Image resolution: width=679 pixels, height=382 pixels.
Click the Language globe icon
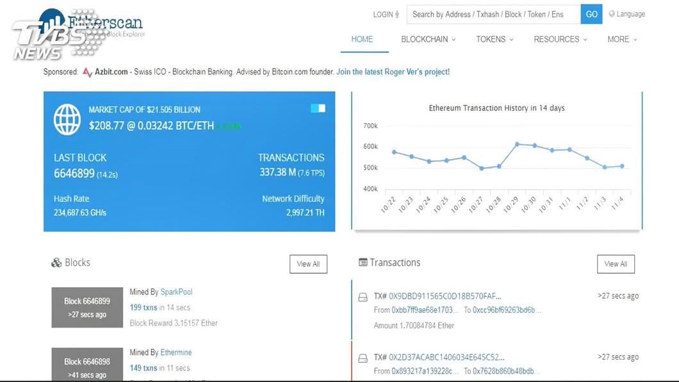(x=612, y=14)
